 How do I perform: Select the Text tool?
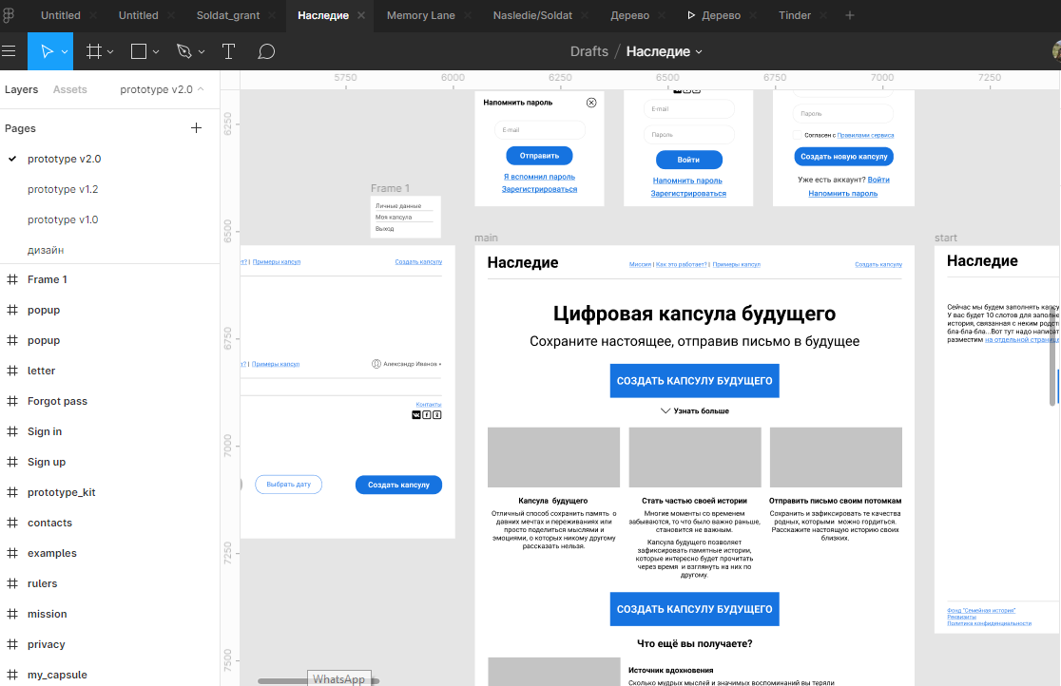tap(228, 51)
